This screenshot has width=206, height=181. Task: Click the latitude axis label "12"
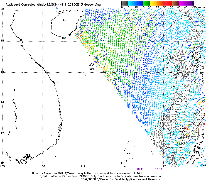pyautogui.click(x=2, y=133)
